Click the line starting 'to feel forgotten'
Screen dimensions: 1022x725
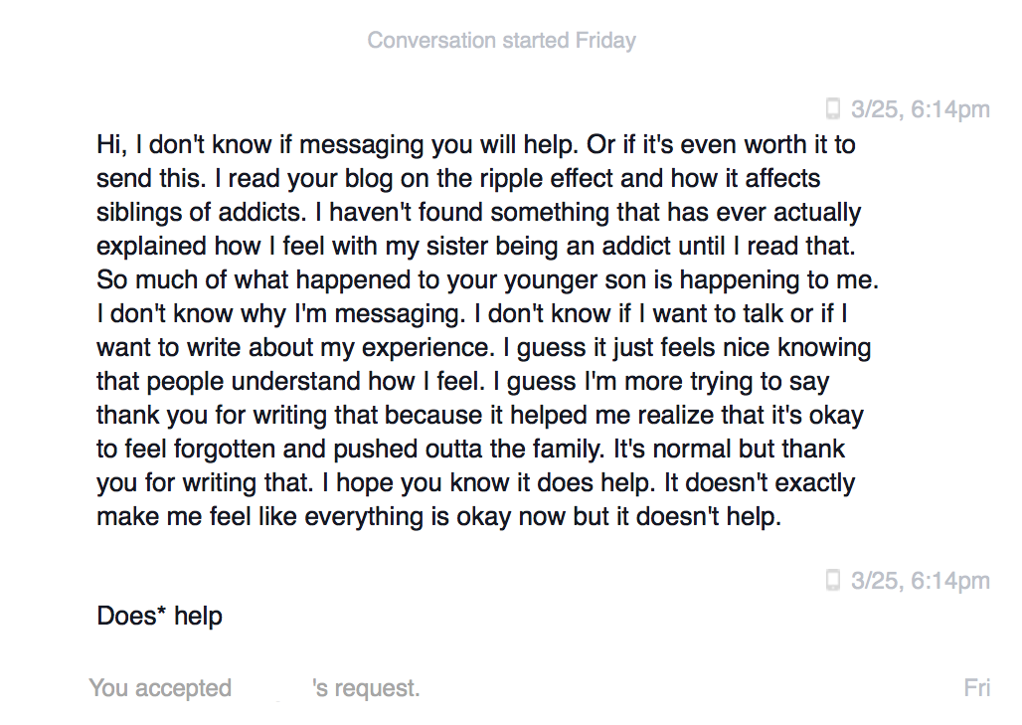470,450
